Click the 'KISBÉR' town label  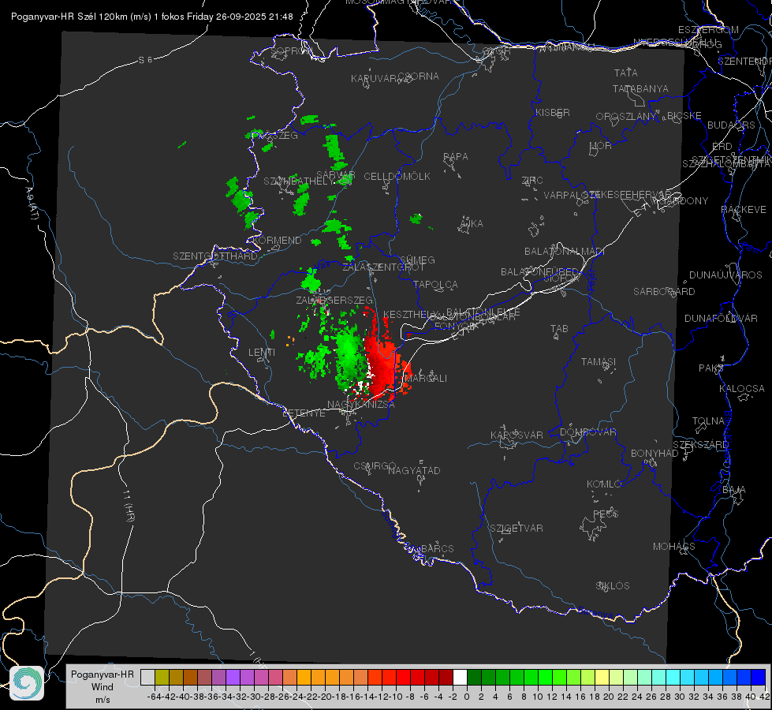553,113
